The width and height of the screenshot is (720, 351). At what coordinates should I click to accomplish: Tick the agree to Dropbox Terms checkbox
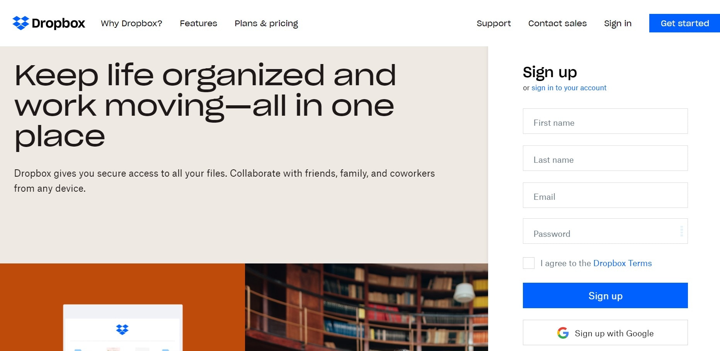tap(528, 263)
